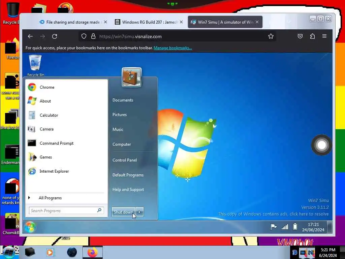Close the Win7 Simu tab
Viewport: 345px width, 259px height.
[x=257, y=22]
